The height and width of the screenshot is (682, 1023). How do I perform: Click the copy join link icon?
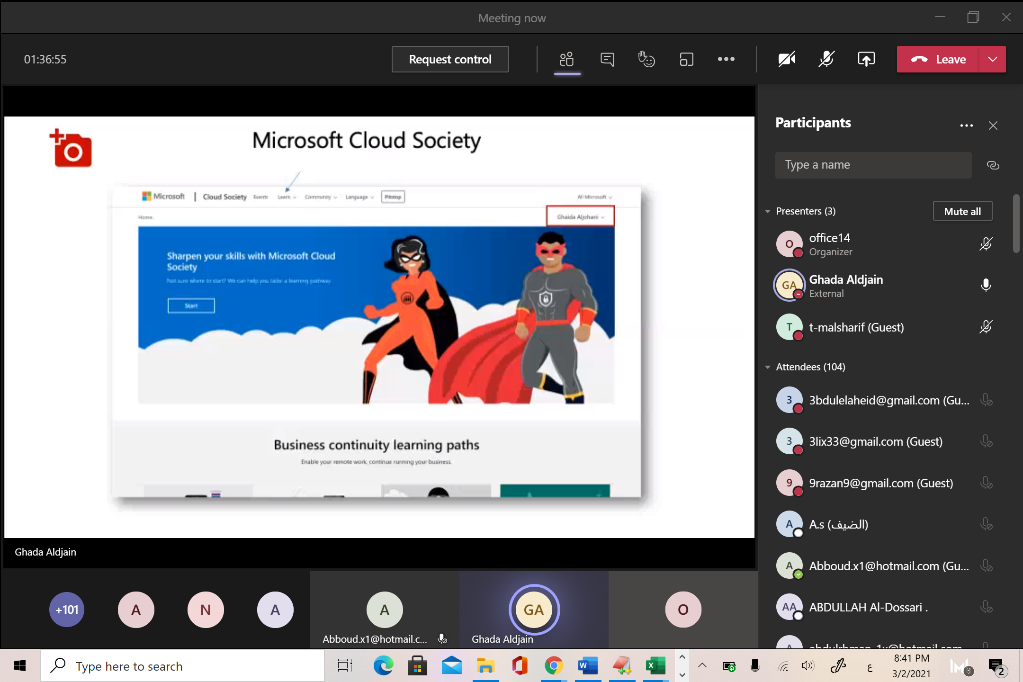[993, 165]
